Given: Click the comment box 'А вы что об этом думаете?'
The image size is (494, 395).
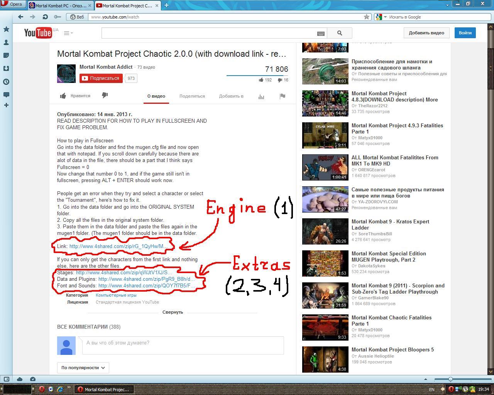Looking at the screenshot, I should [183, 345].
